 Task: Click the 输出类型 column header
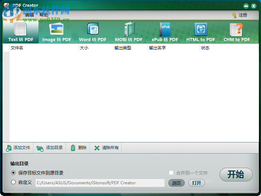coord(130,48)
